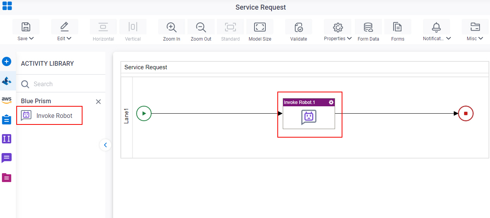
Task: Close the Blue Prism activity group
Action: coord(98,102)
